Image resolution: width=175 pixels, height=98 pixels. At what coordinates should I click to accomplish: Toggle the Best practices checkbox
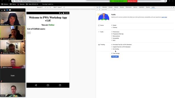(112, 36)
